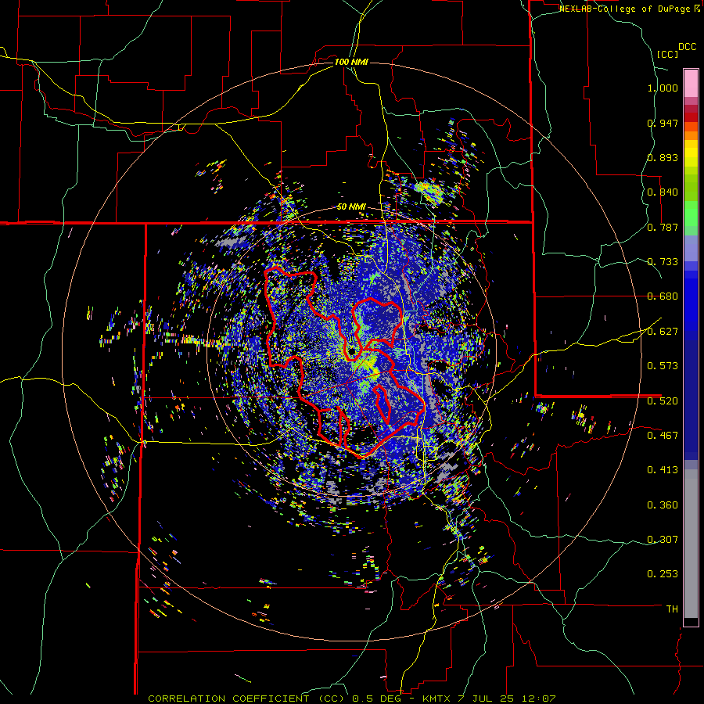Click the 0.253 legend value
Screen dimensions: 704x704
(663, 574)
